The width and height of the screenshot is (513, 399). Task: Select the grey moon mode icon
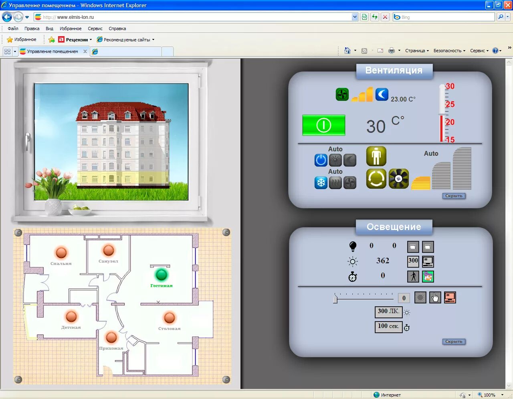pos(350,160)
